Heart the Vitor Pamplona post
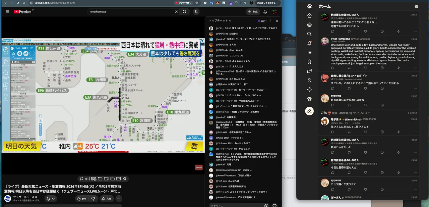Screen dimensions: 429x207 [365, 68]
